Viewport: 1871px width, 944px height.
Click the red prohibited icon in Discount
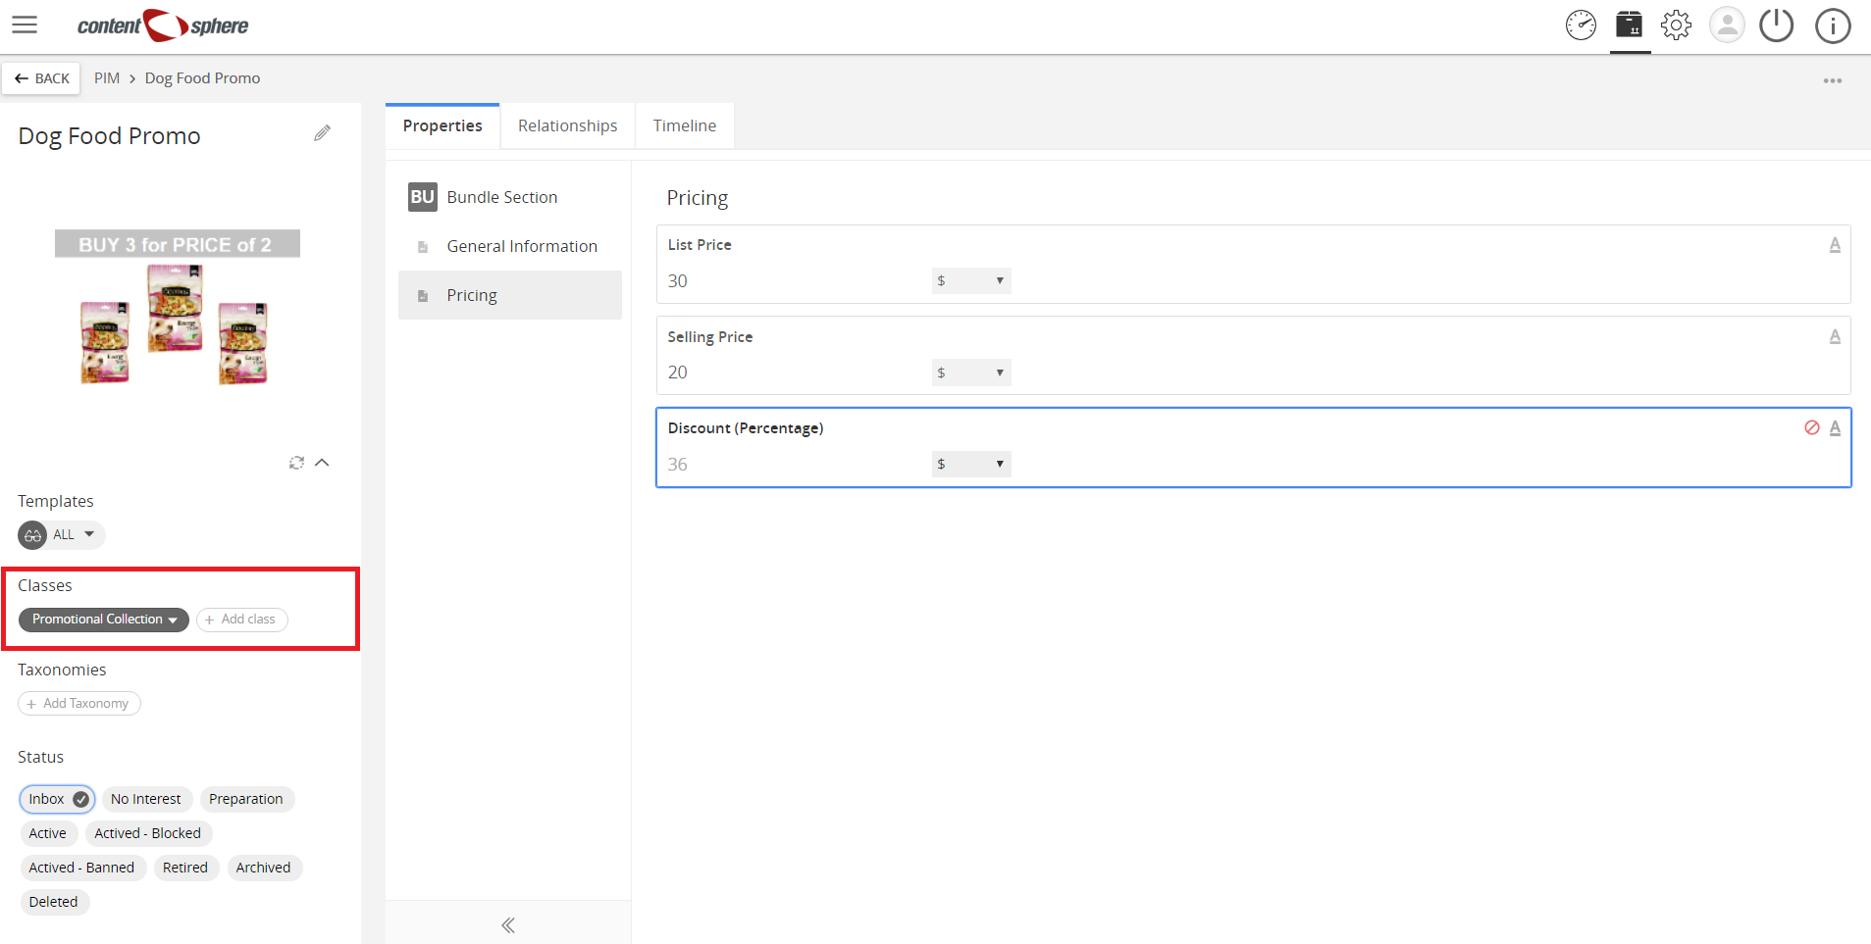click(x=1812, y=427)
